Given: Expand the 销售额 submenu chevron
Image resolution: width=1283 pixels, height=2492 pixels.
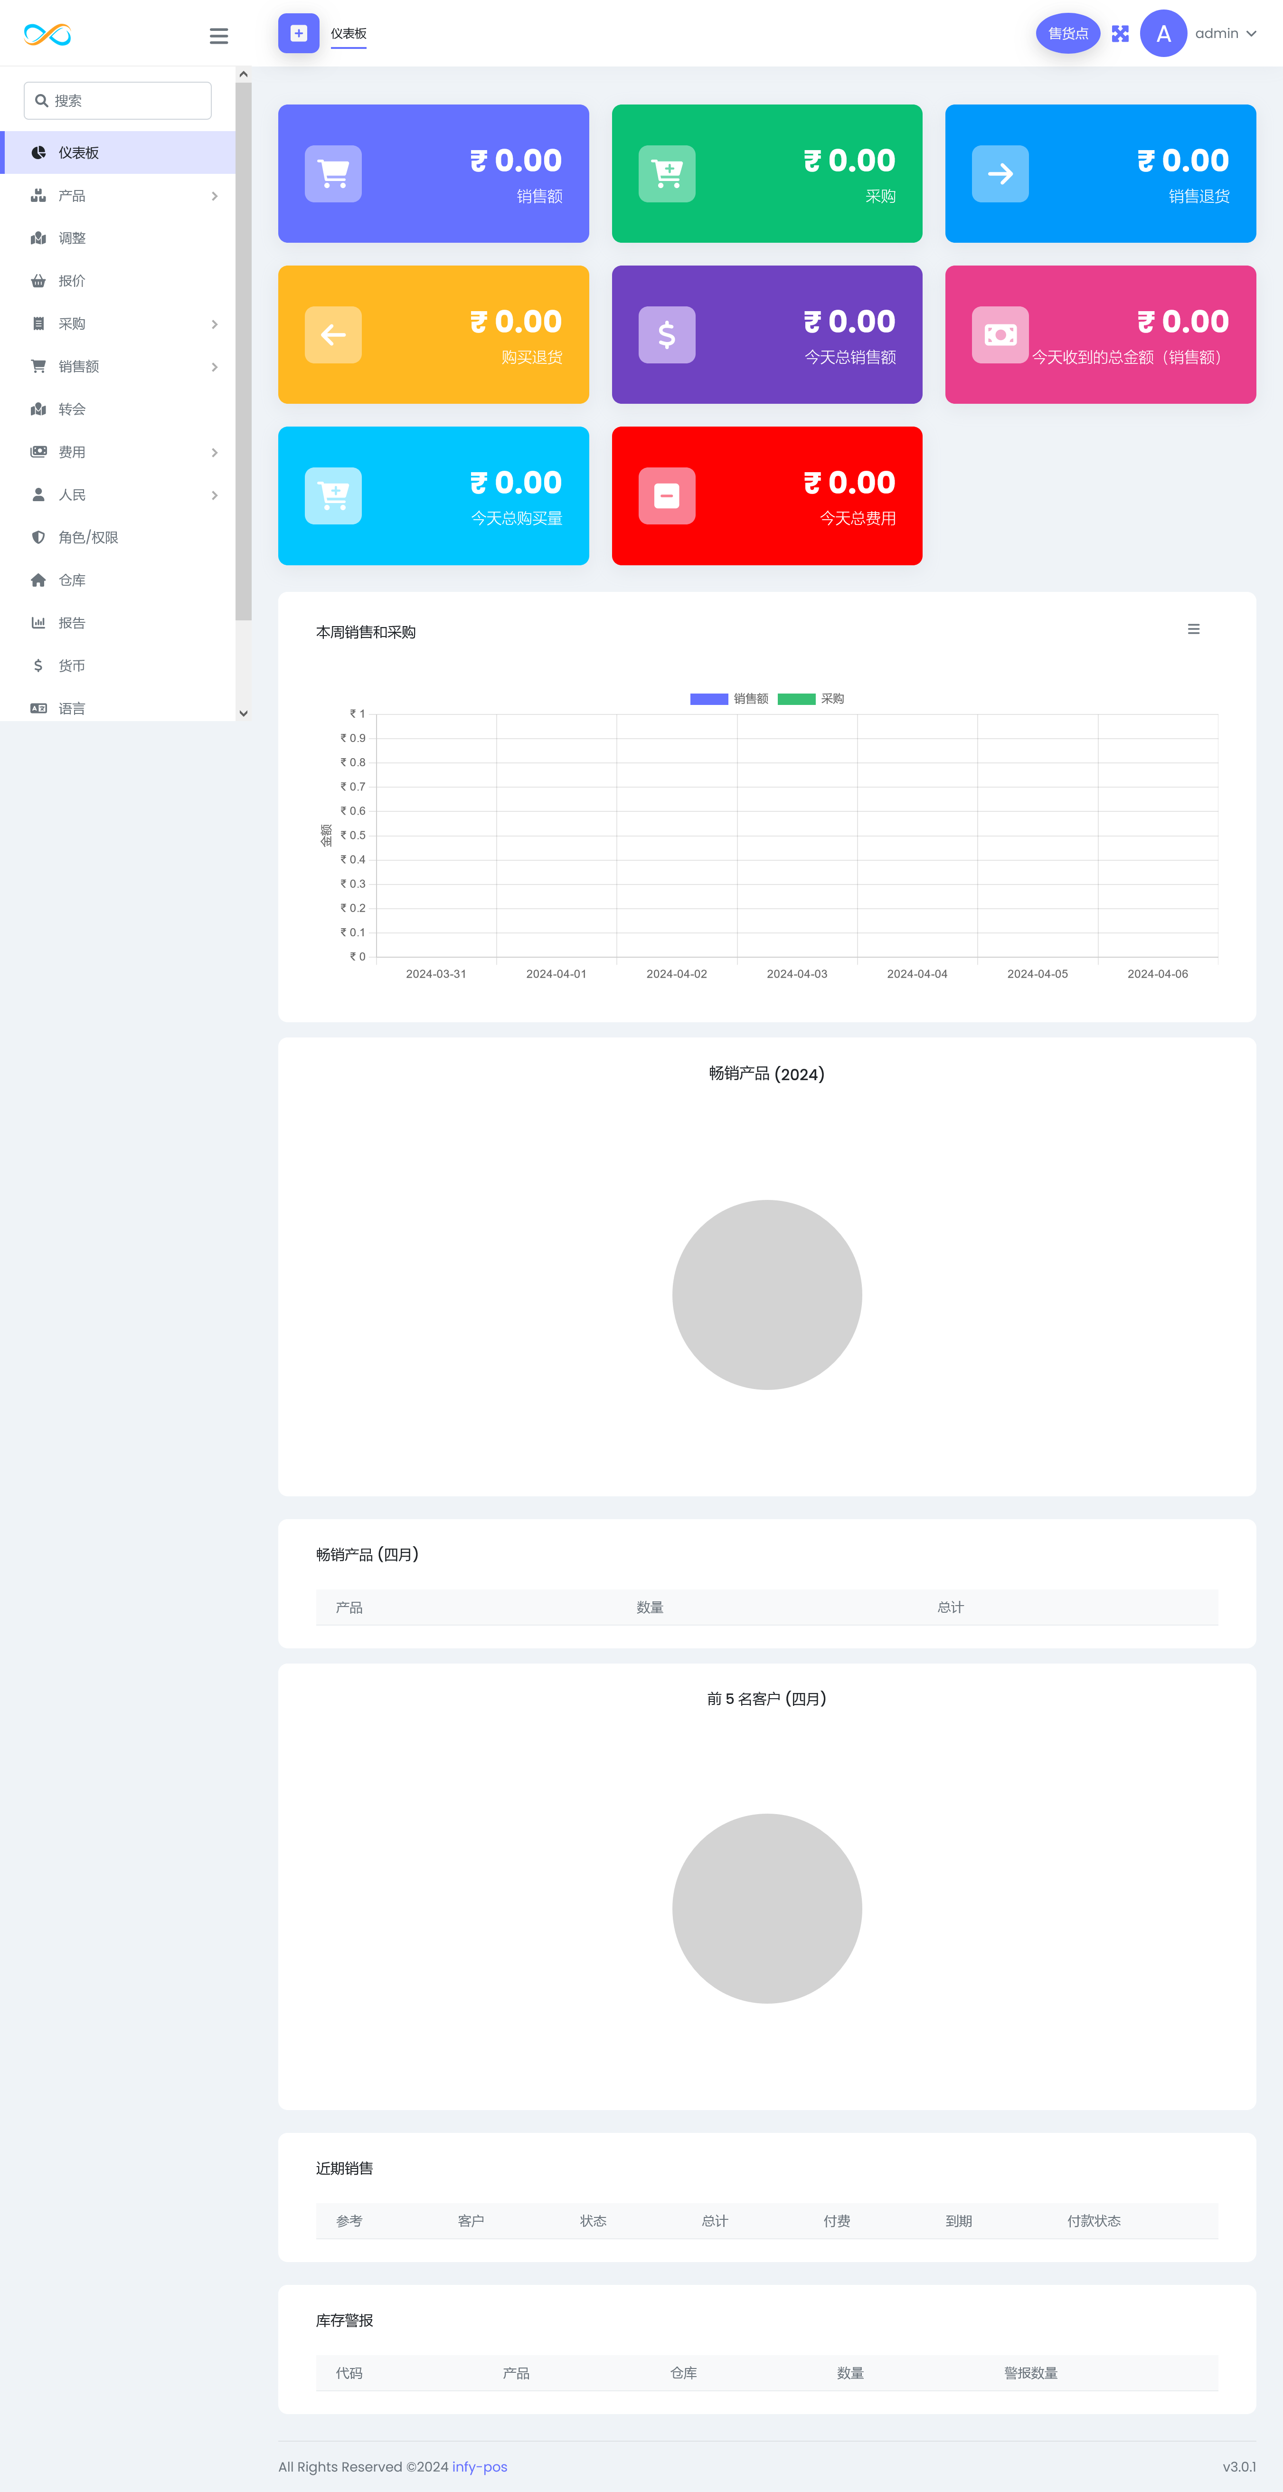Looking at the screenshot, I should [x=215, y=367].
